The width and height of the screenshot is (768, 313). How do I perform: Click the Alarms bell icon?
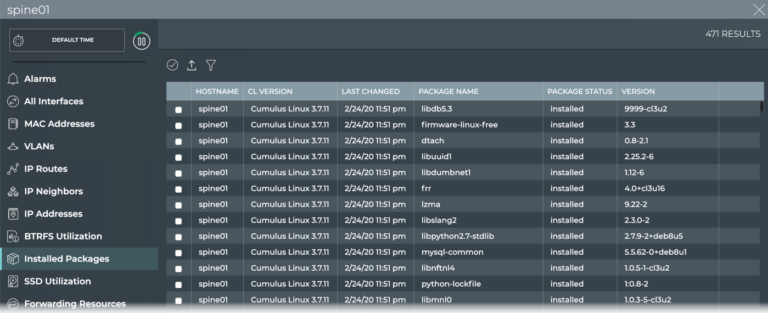(x=13, y=79)
